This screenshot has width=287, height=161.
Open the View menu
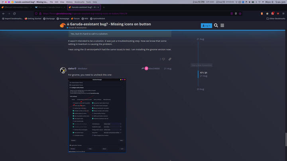click(62, 2)
